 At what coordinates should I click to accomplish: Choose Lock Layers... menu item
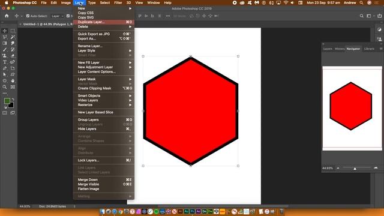point(104,160)
